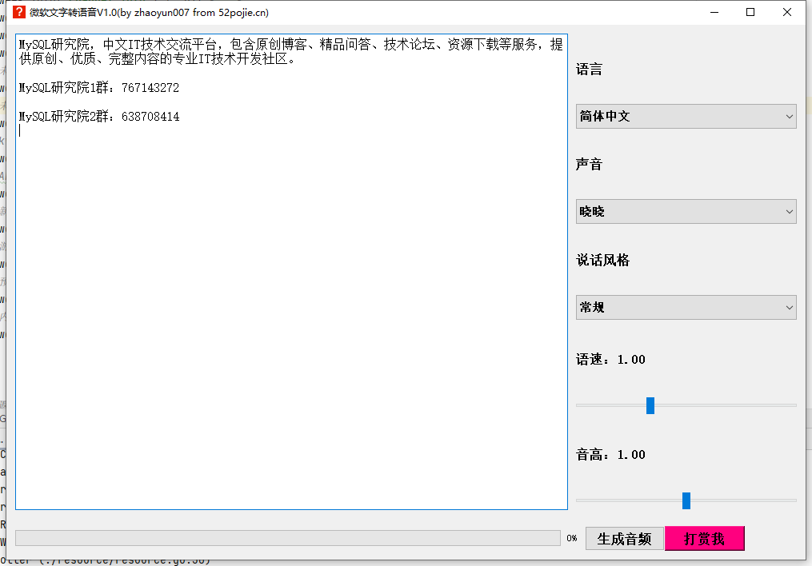Open the 说话风格 dropdown showing 常规

coord(686,307)
